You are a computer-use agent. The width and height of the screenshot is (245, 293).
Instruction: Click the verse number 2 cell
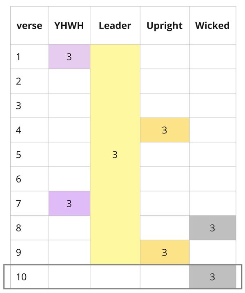[29, 81]
